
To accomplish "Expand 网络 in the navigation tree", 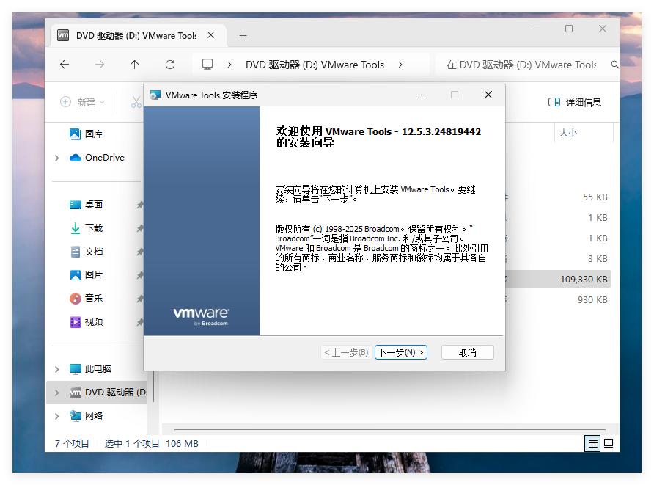I will [x=57, y=415].
